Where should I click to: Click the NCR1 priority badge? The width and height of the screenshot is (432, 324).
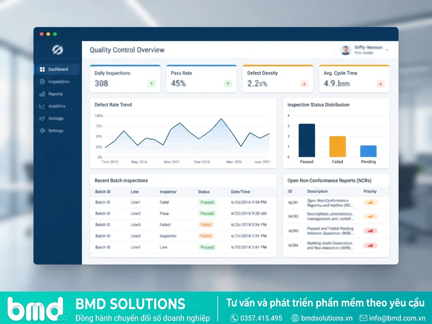coord(370,203)
